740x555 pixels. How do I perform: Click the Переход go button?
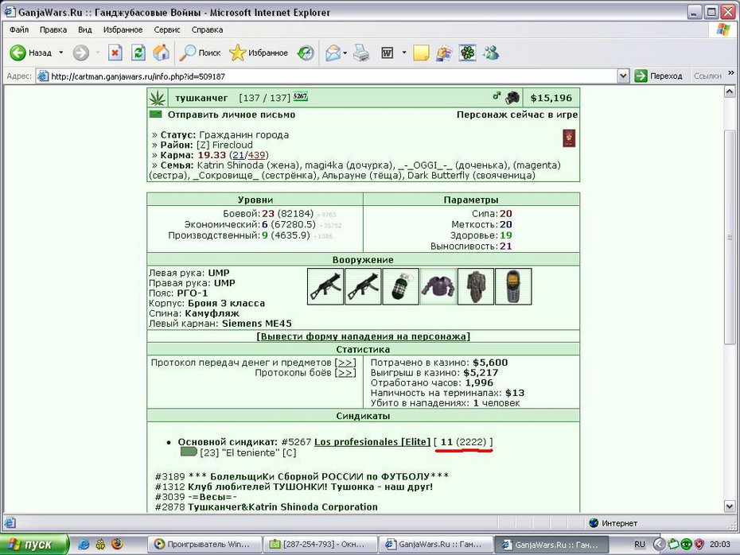point(659,76)
